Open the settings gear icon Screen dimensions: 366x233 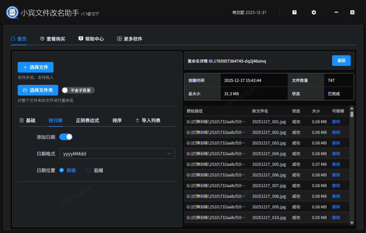(x=313, y=12)
